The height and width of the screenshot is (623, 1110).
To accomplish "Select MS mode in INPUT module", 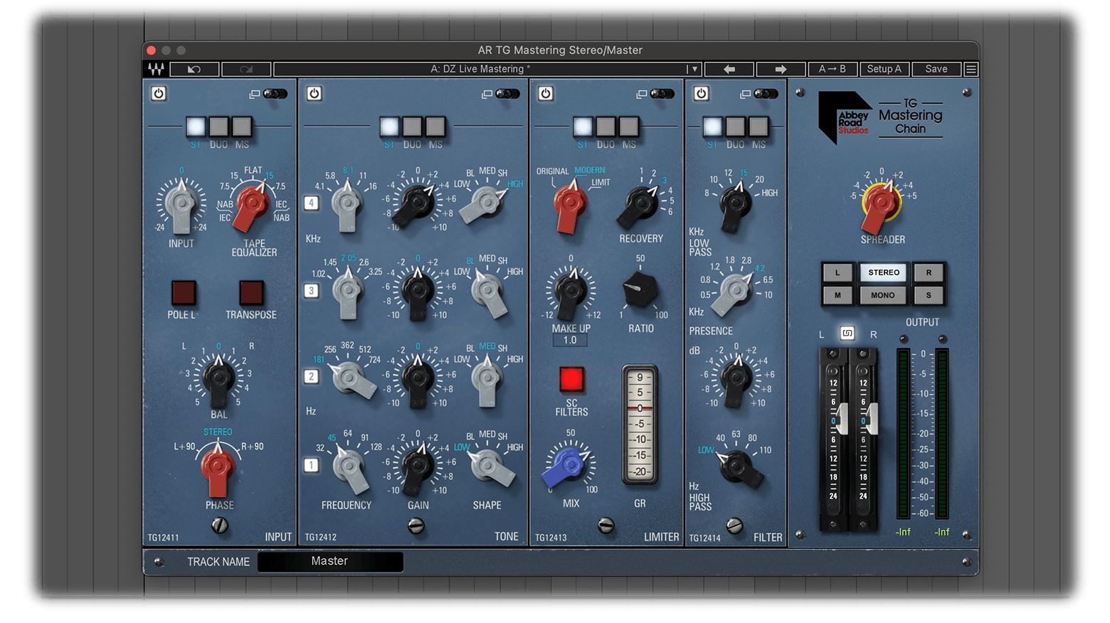I will point(242,127).
